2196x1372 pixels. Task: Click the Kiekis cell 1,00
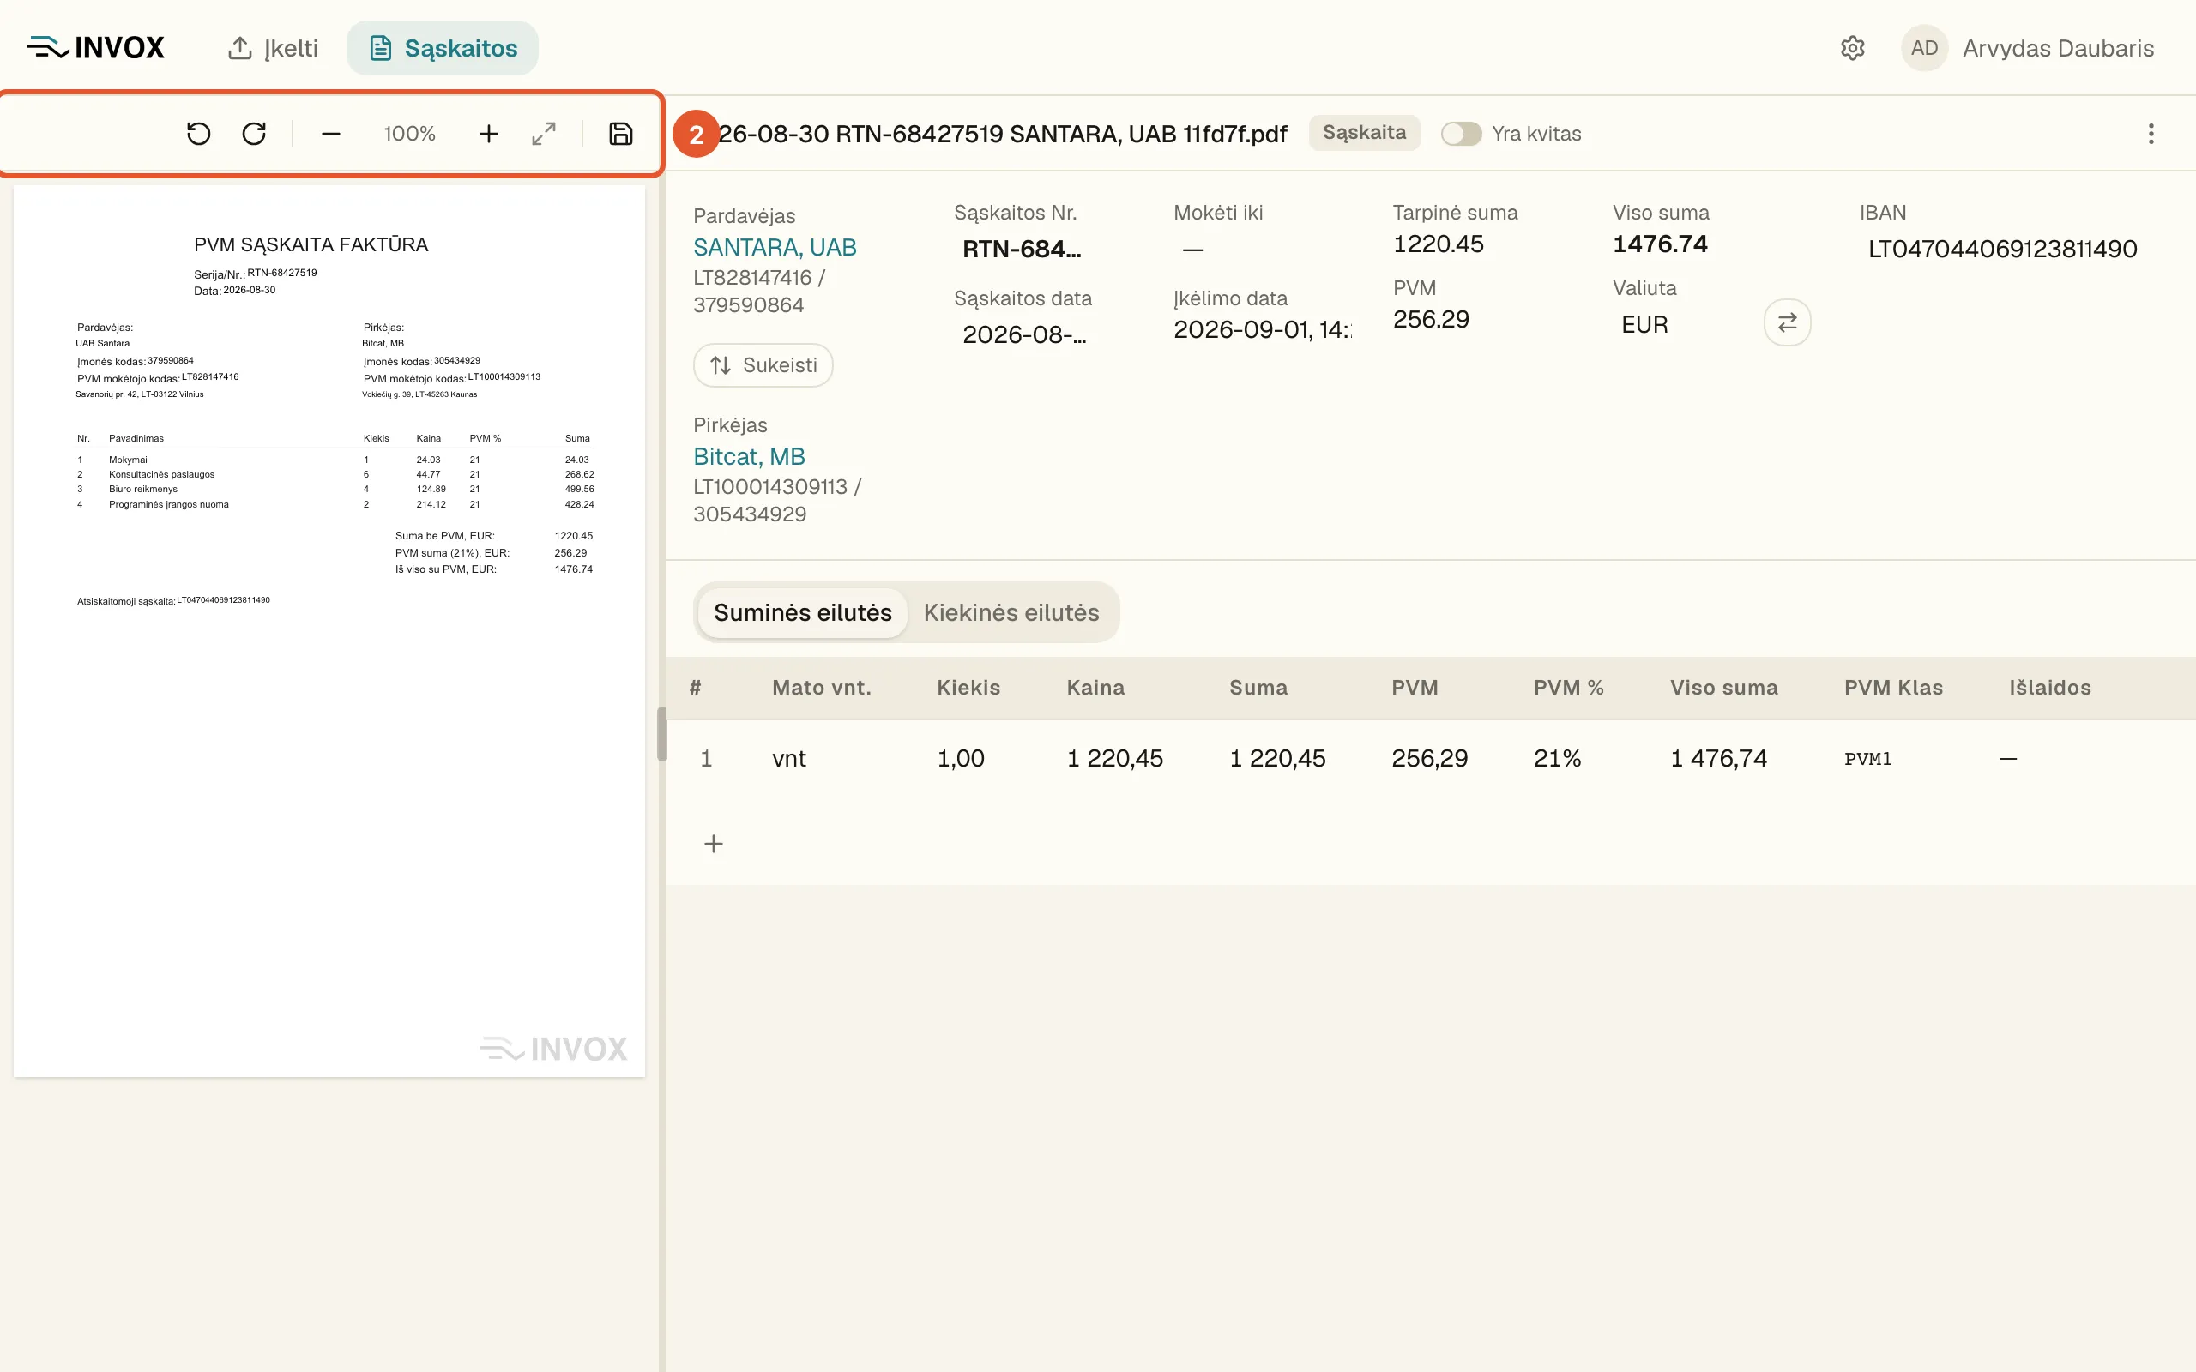point(961,759)
